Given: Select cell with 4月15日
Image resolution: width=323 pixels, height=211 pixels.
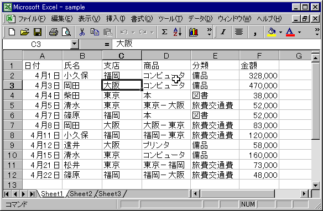Looking at the screenshot, I should pyautogui.click(x=42, y=155).
